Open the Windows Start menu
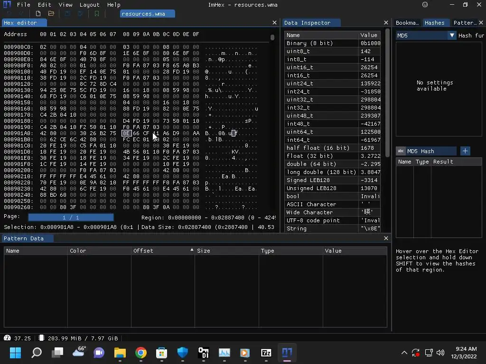Viewport: 486px width, 364px height. click(15, 353)
